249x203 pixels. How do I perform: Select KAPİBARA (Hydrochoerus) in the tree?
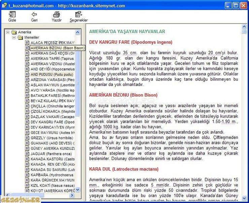pos(52,175)
